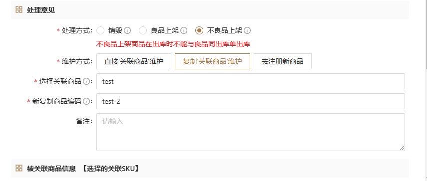Click the 新复制商品编码 input containing test-2
The image size is (427, 181).
coord(251,101)
